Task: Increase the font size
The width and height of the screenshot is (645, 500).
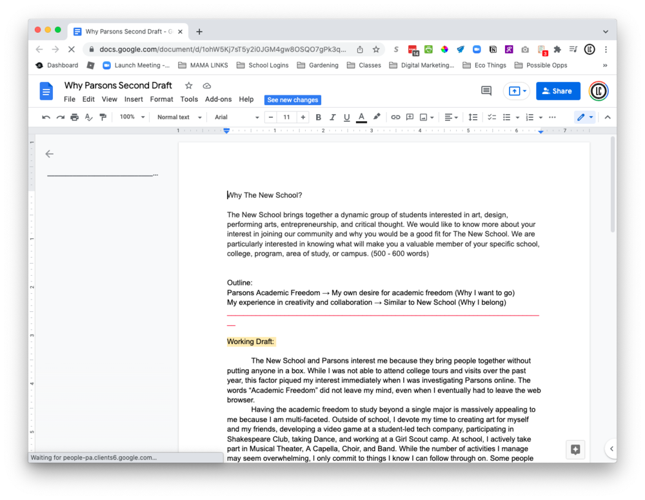Action: tap(303, 117)
